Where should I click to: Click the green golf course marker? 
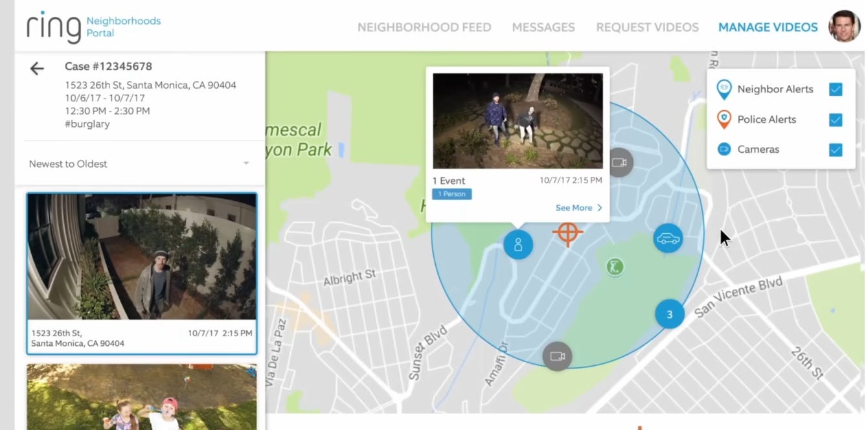[x=615, y=266]
